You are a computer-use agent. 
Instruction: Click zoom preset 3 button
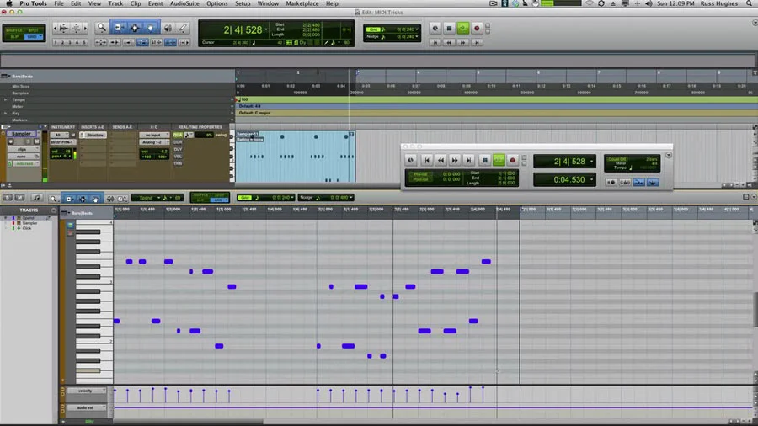70,42
